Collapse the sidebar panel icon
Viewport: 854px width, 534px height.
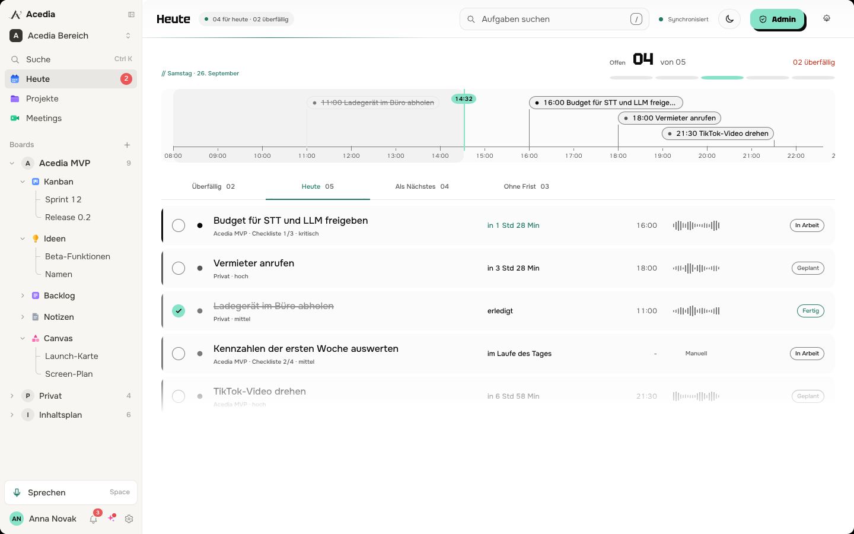coord(131,14)
